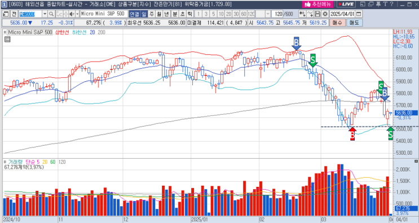Click the dock window icon in title bar

tap(363, 5)
